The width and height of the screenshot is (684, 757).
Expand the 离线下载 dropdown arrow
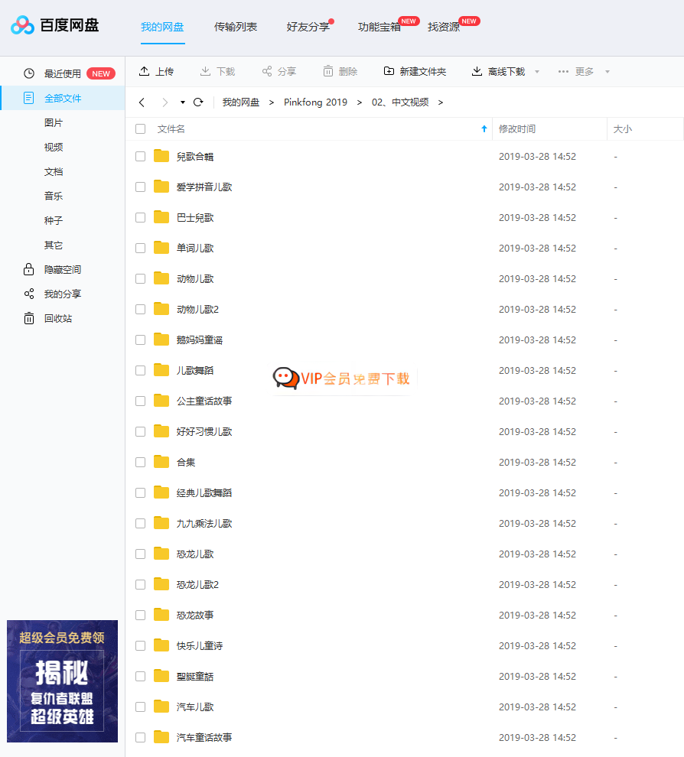pos(536,72)
